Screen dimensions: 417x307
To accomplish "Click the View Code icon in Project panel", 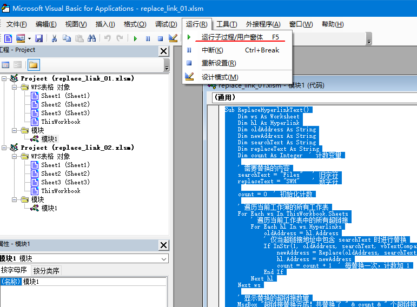I will 5,65.
